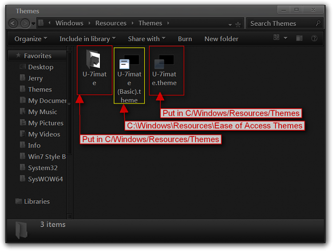This screenshot has width=333, height=251.
Task: Open the Organize menu
Action: pyautogui.click(x=31, y=39)
